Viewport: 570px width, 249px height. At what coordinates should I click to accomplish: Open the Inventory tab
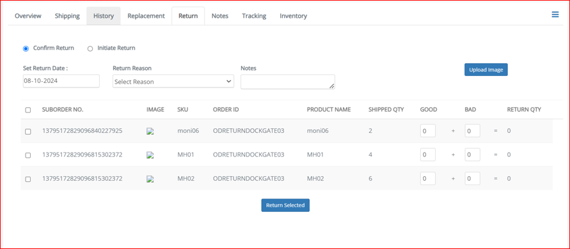[x=294, y=16]
